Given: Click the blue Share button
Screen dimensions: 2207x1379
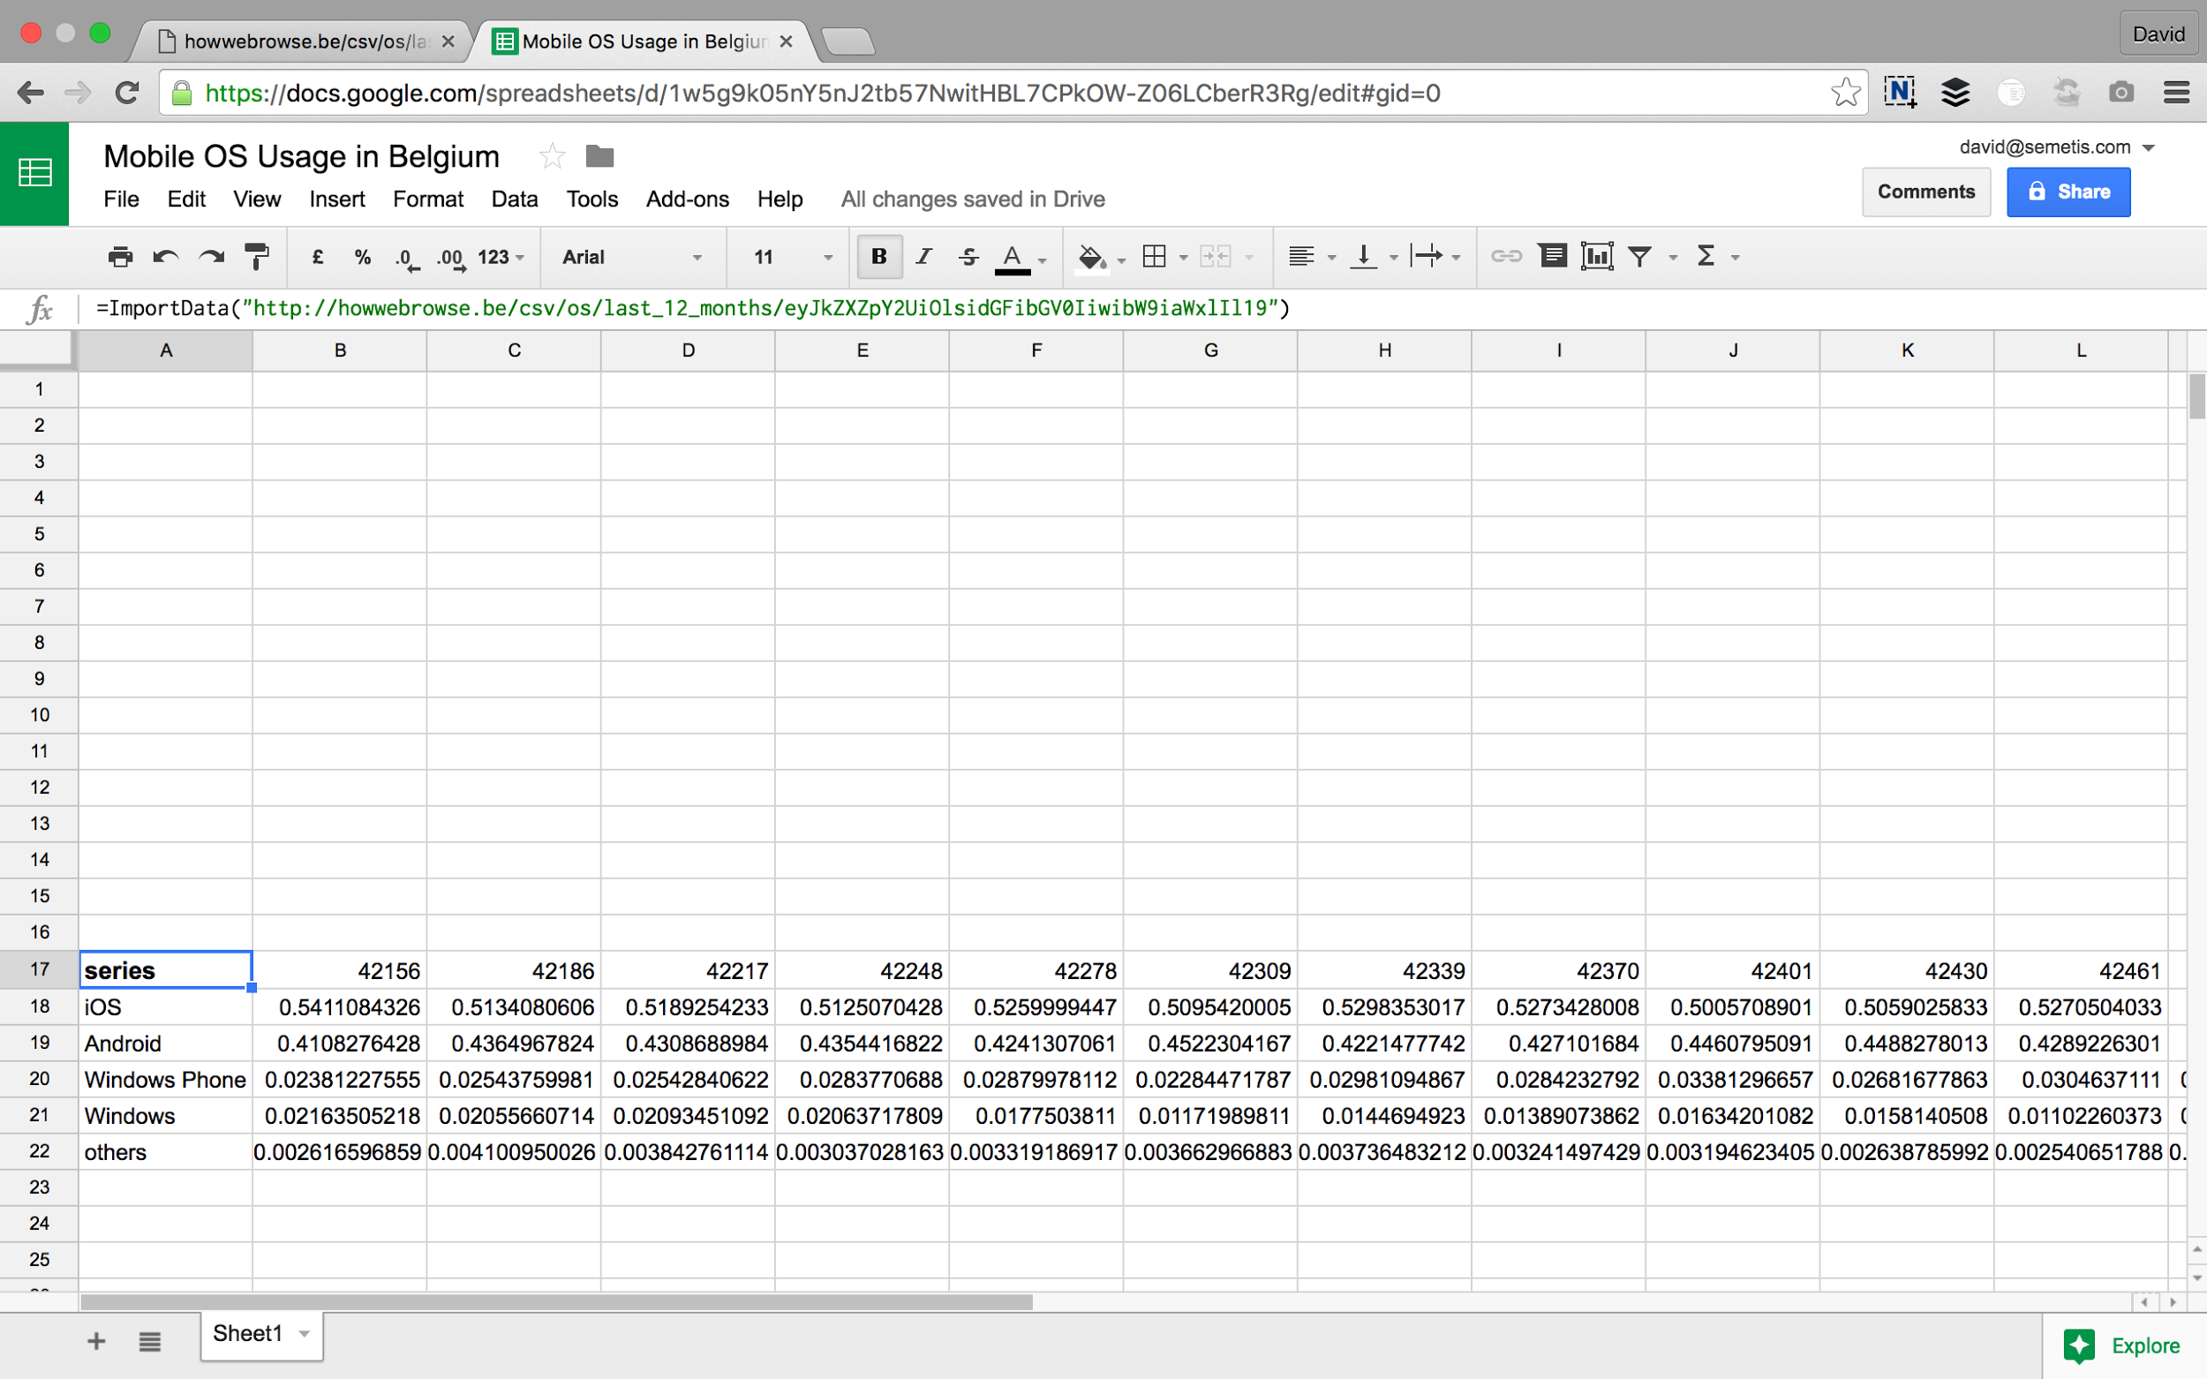Looking at the screenshot, I should (2068, 192).
